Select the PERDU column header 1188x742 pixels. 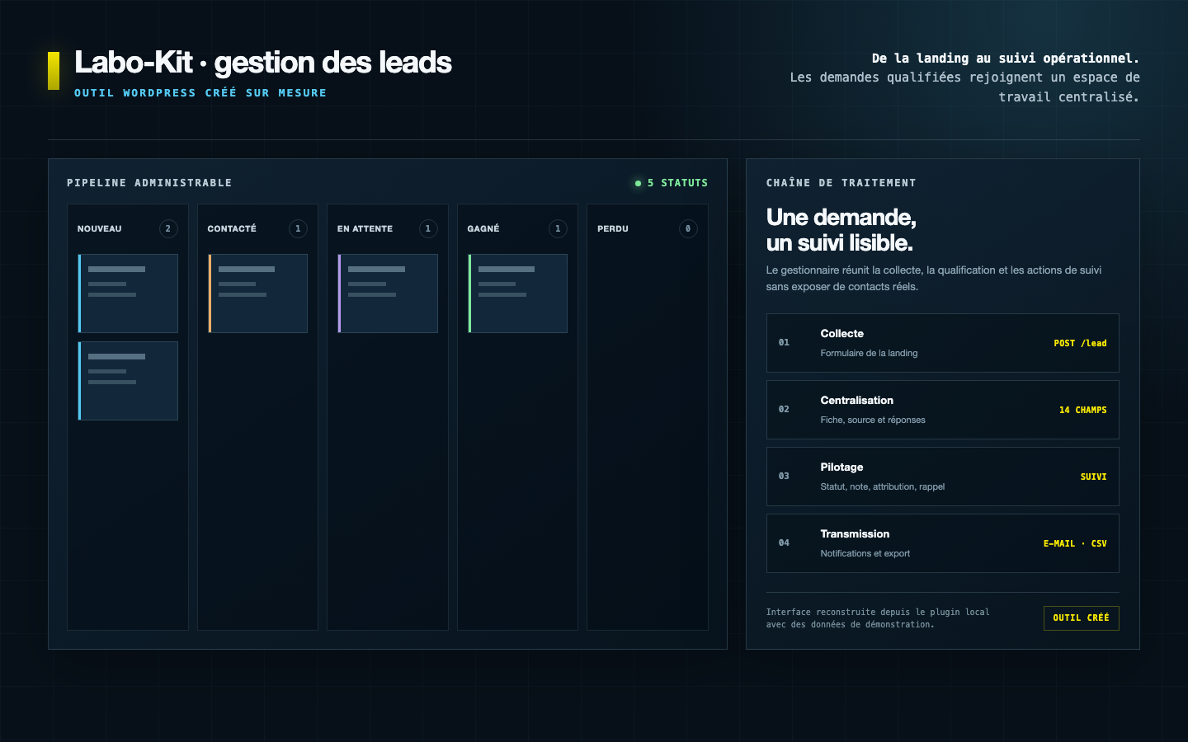pos(613,228)
